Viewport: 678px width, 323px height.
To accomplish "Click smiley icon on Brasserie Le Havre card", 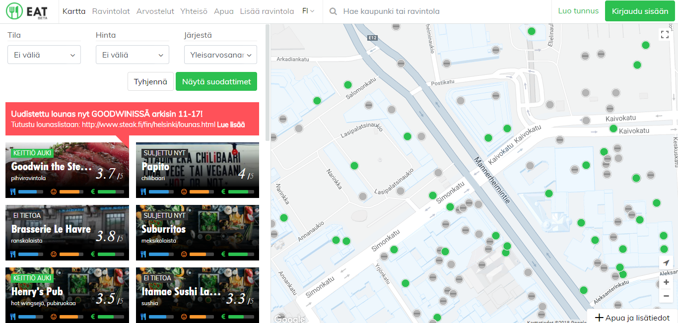I will (x=54, y=254).
